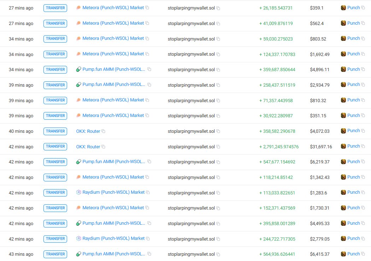Image resolution: width=371 pixels, height=261 pixels.
Task: Copy the Pump.fun AMM address in the $2,934.79 row
Action: pyautogui.click(x=149, y=85)
